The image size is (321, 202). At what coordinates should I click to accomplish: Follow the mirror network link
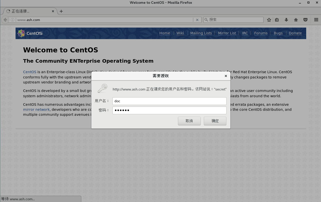point(36,110)
